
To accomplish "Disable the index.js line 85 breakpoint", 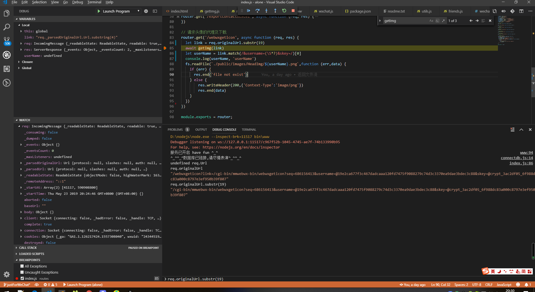I will pos(22,278).
